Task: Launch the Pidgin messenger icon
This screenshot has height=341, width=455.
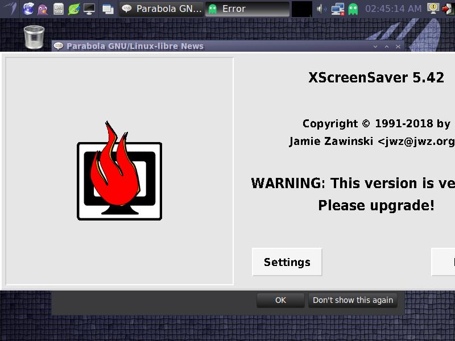Action: point(43,9)
